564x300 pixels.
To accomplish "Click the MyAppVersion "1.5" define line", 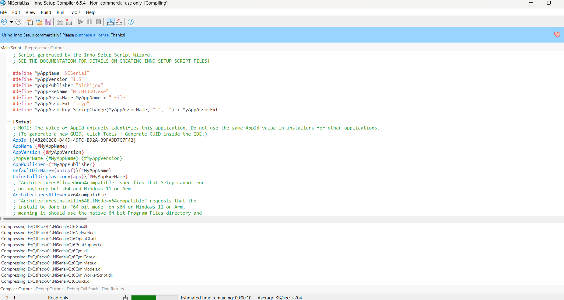I will coord(48,79).
